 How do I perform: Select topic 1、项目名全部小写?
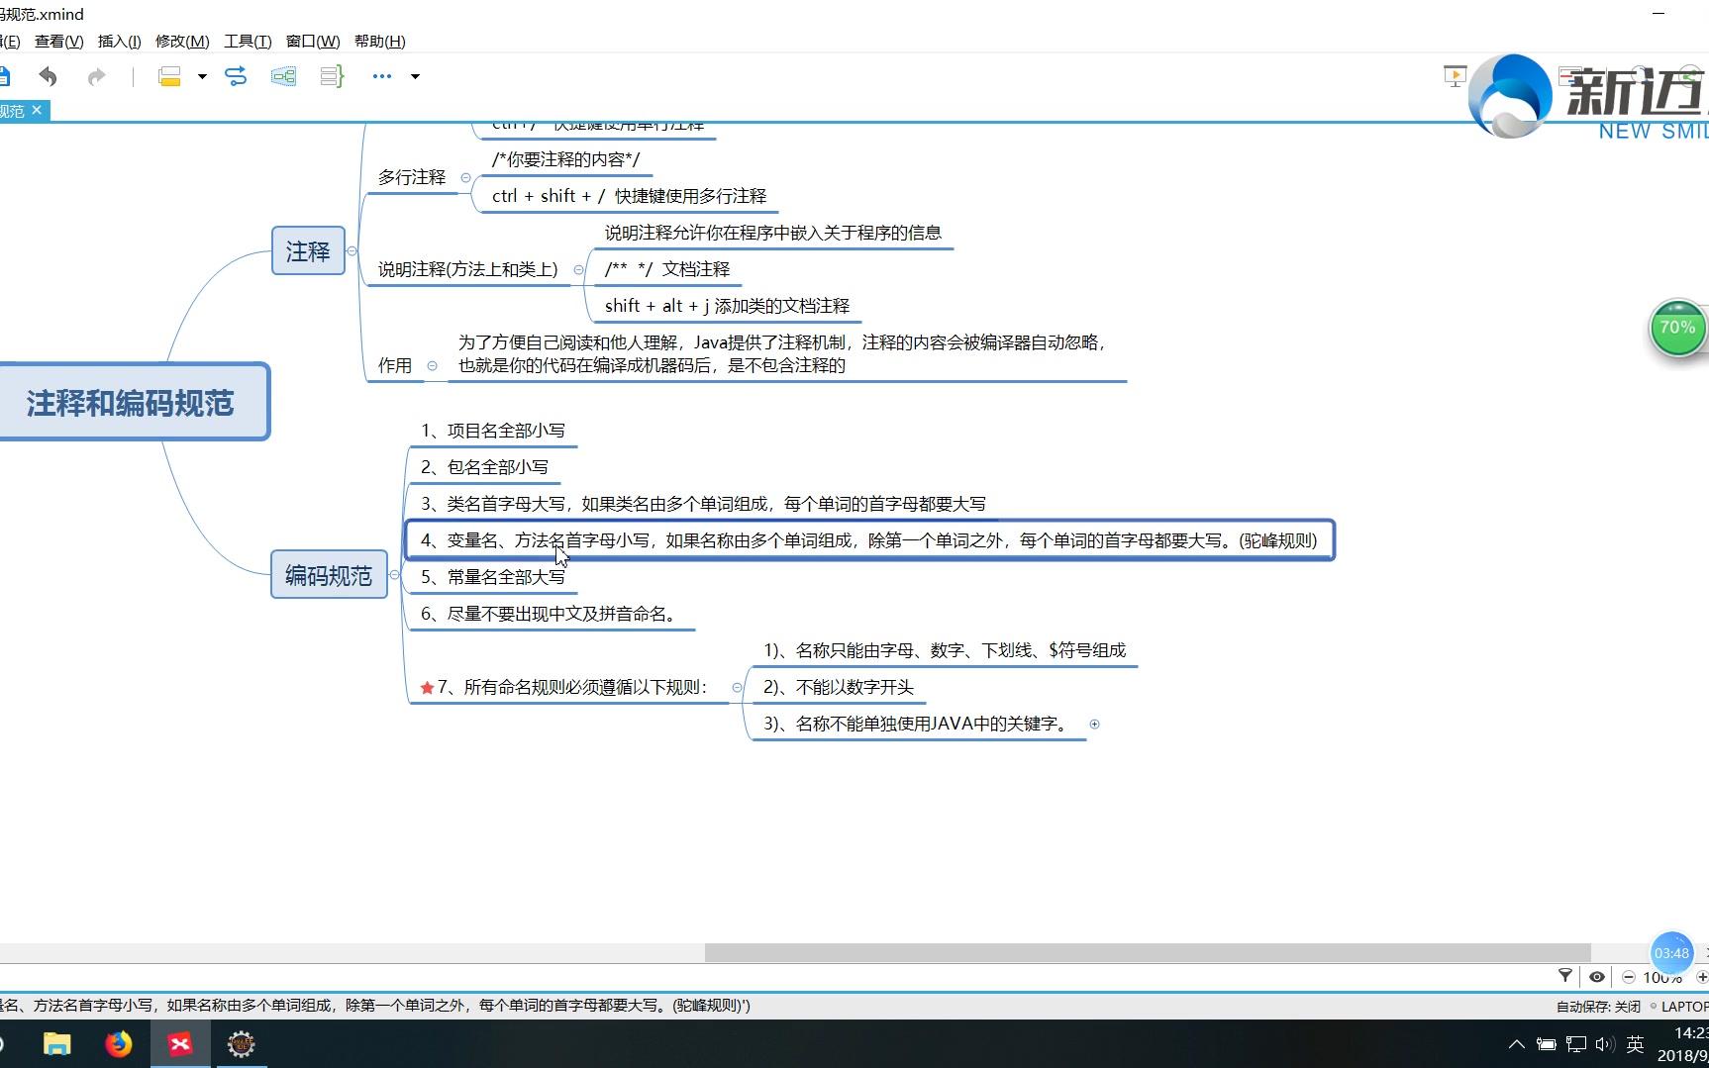(493, 431)
